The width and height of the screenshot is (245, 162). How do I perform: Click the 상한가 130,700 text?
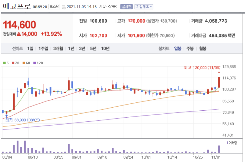[x=162, y=21]
